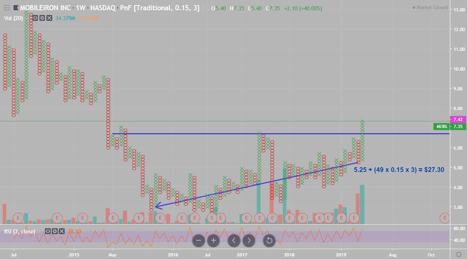Viewport: 467px width, 259px height.
Task: Open symbol search via MOBILEIRON INC title
Action: tap(45, 8)
